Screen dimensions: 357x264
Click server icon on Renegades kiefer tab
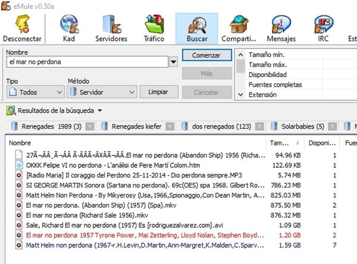104,126
